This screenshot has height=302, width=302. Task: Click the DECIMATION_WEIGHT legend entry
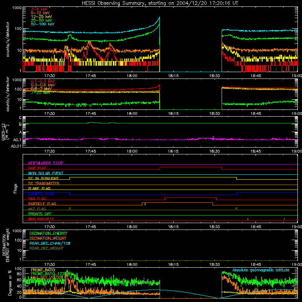(x=48, y=238)
